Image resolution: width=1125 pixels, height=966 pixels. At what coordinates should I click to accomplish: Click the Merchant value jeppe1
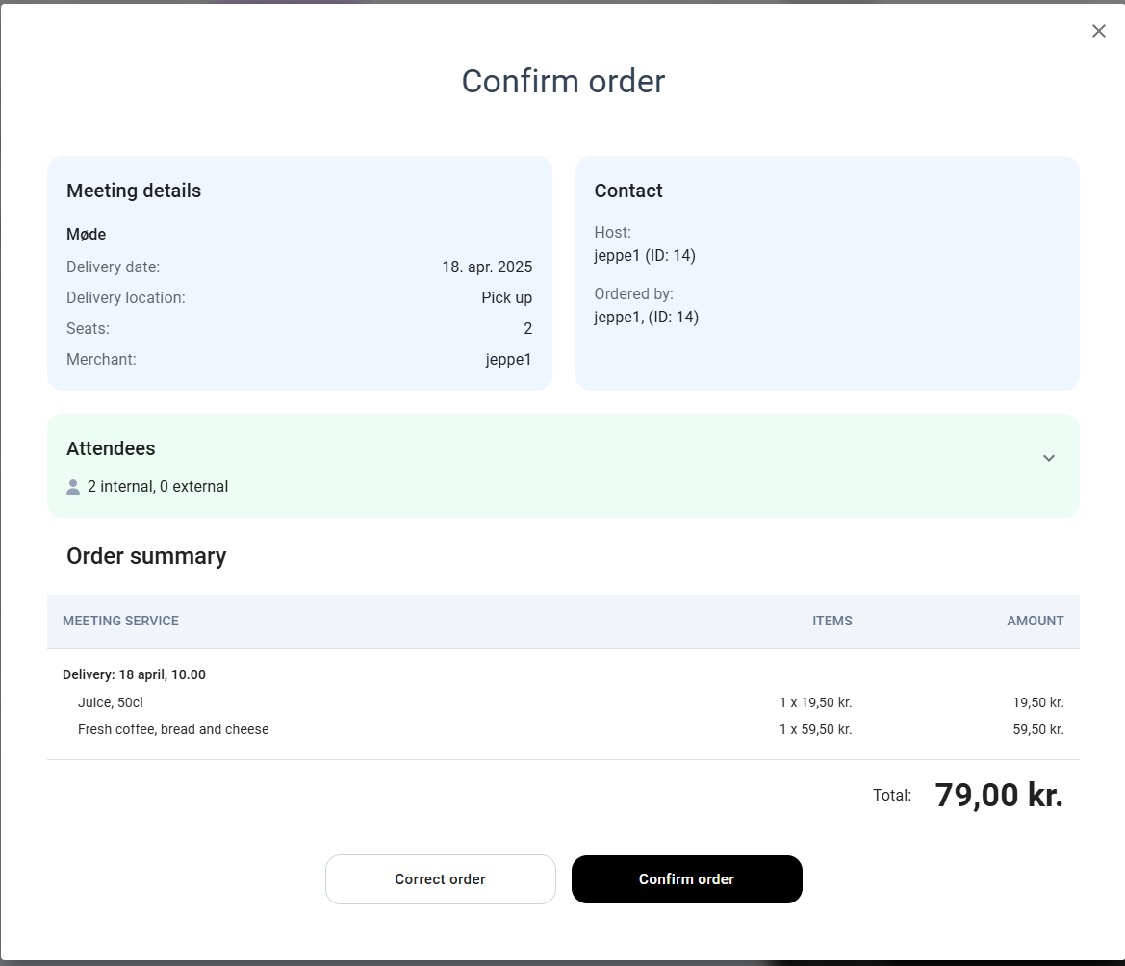pos(509,359)
